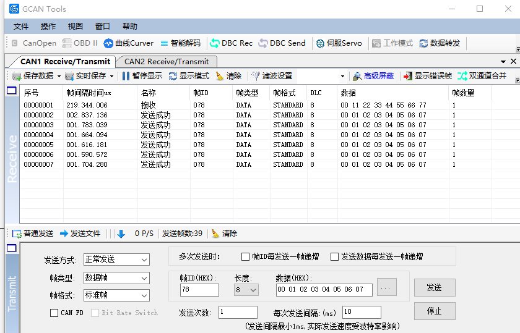This screenshot has width=520, height=333.
Task: Click 双通道合并 icon
Action: tap(482, 76)
